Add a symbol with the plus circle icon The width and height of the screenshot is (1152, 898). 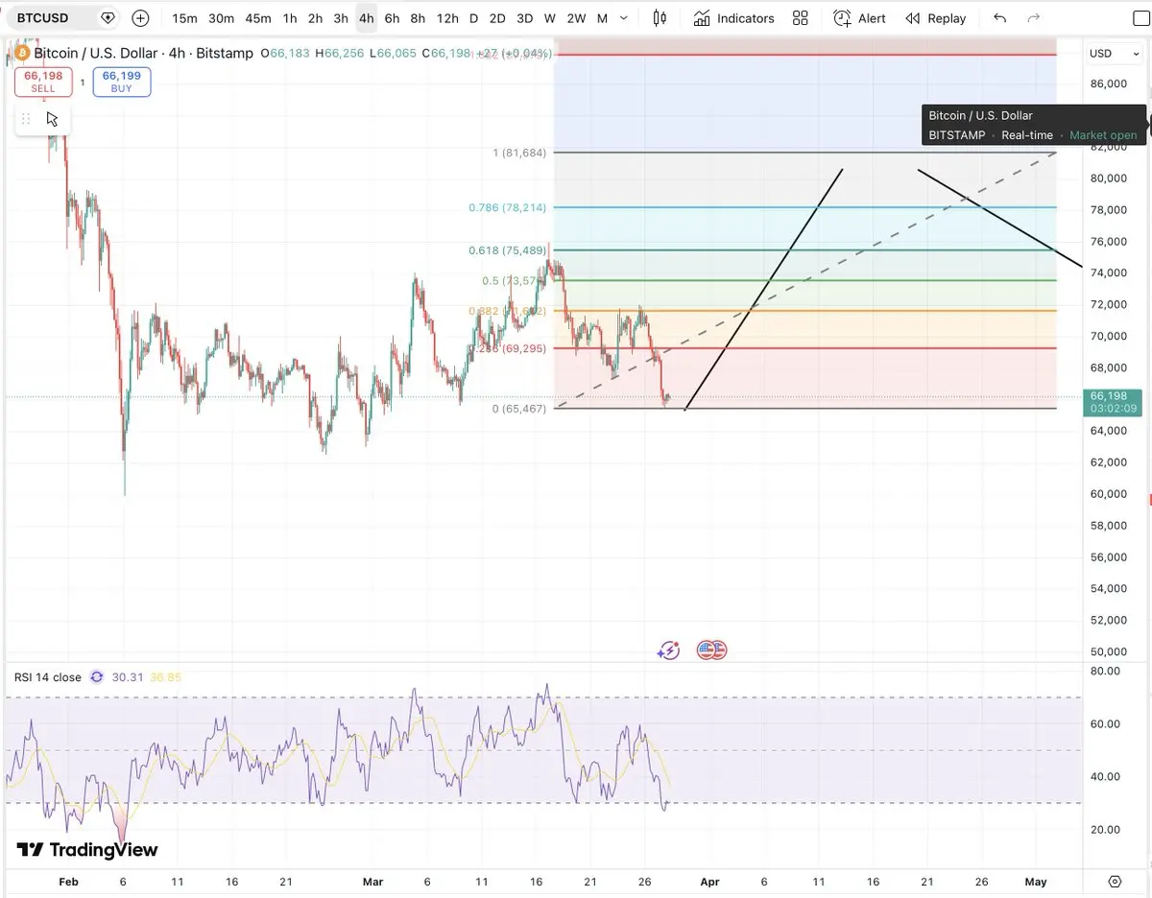coord(140,18)
